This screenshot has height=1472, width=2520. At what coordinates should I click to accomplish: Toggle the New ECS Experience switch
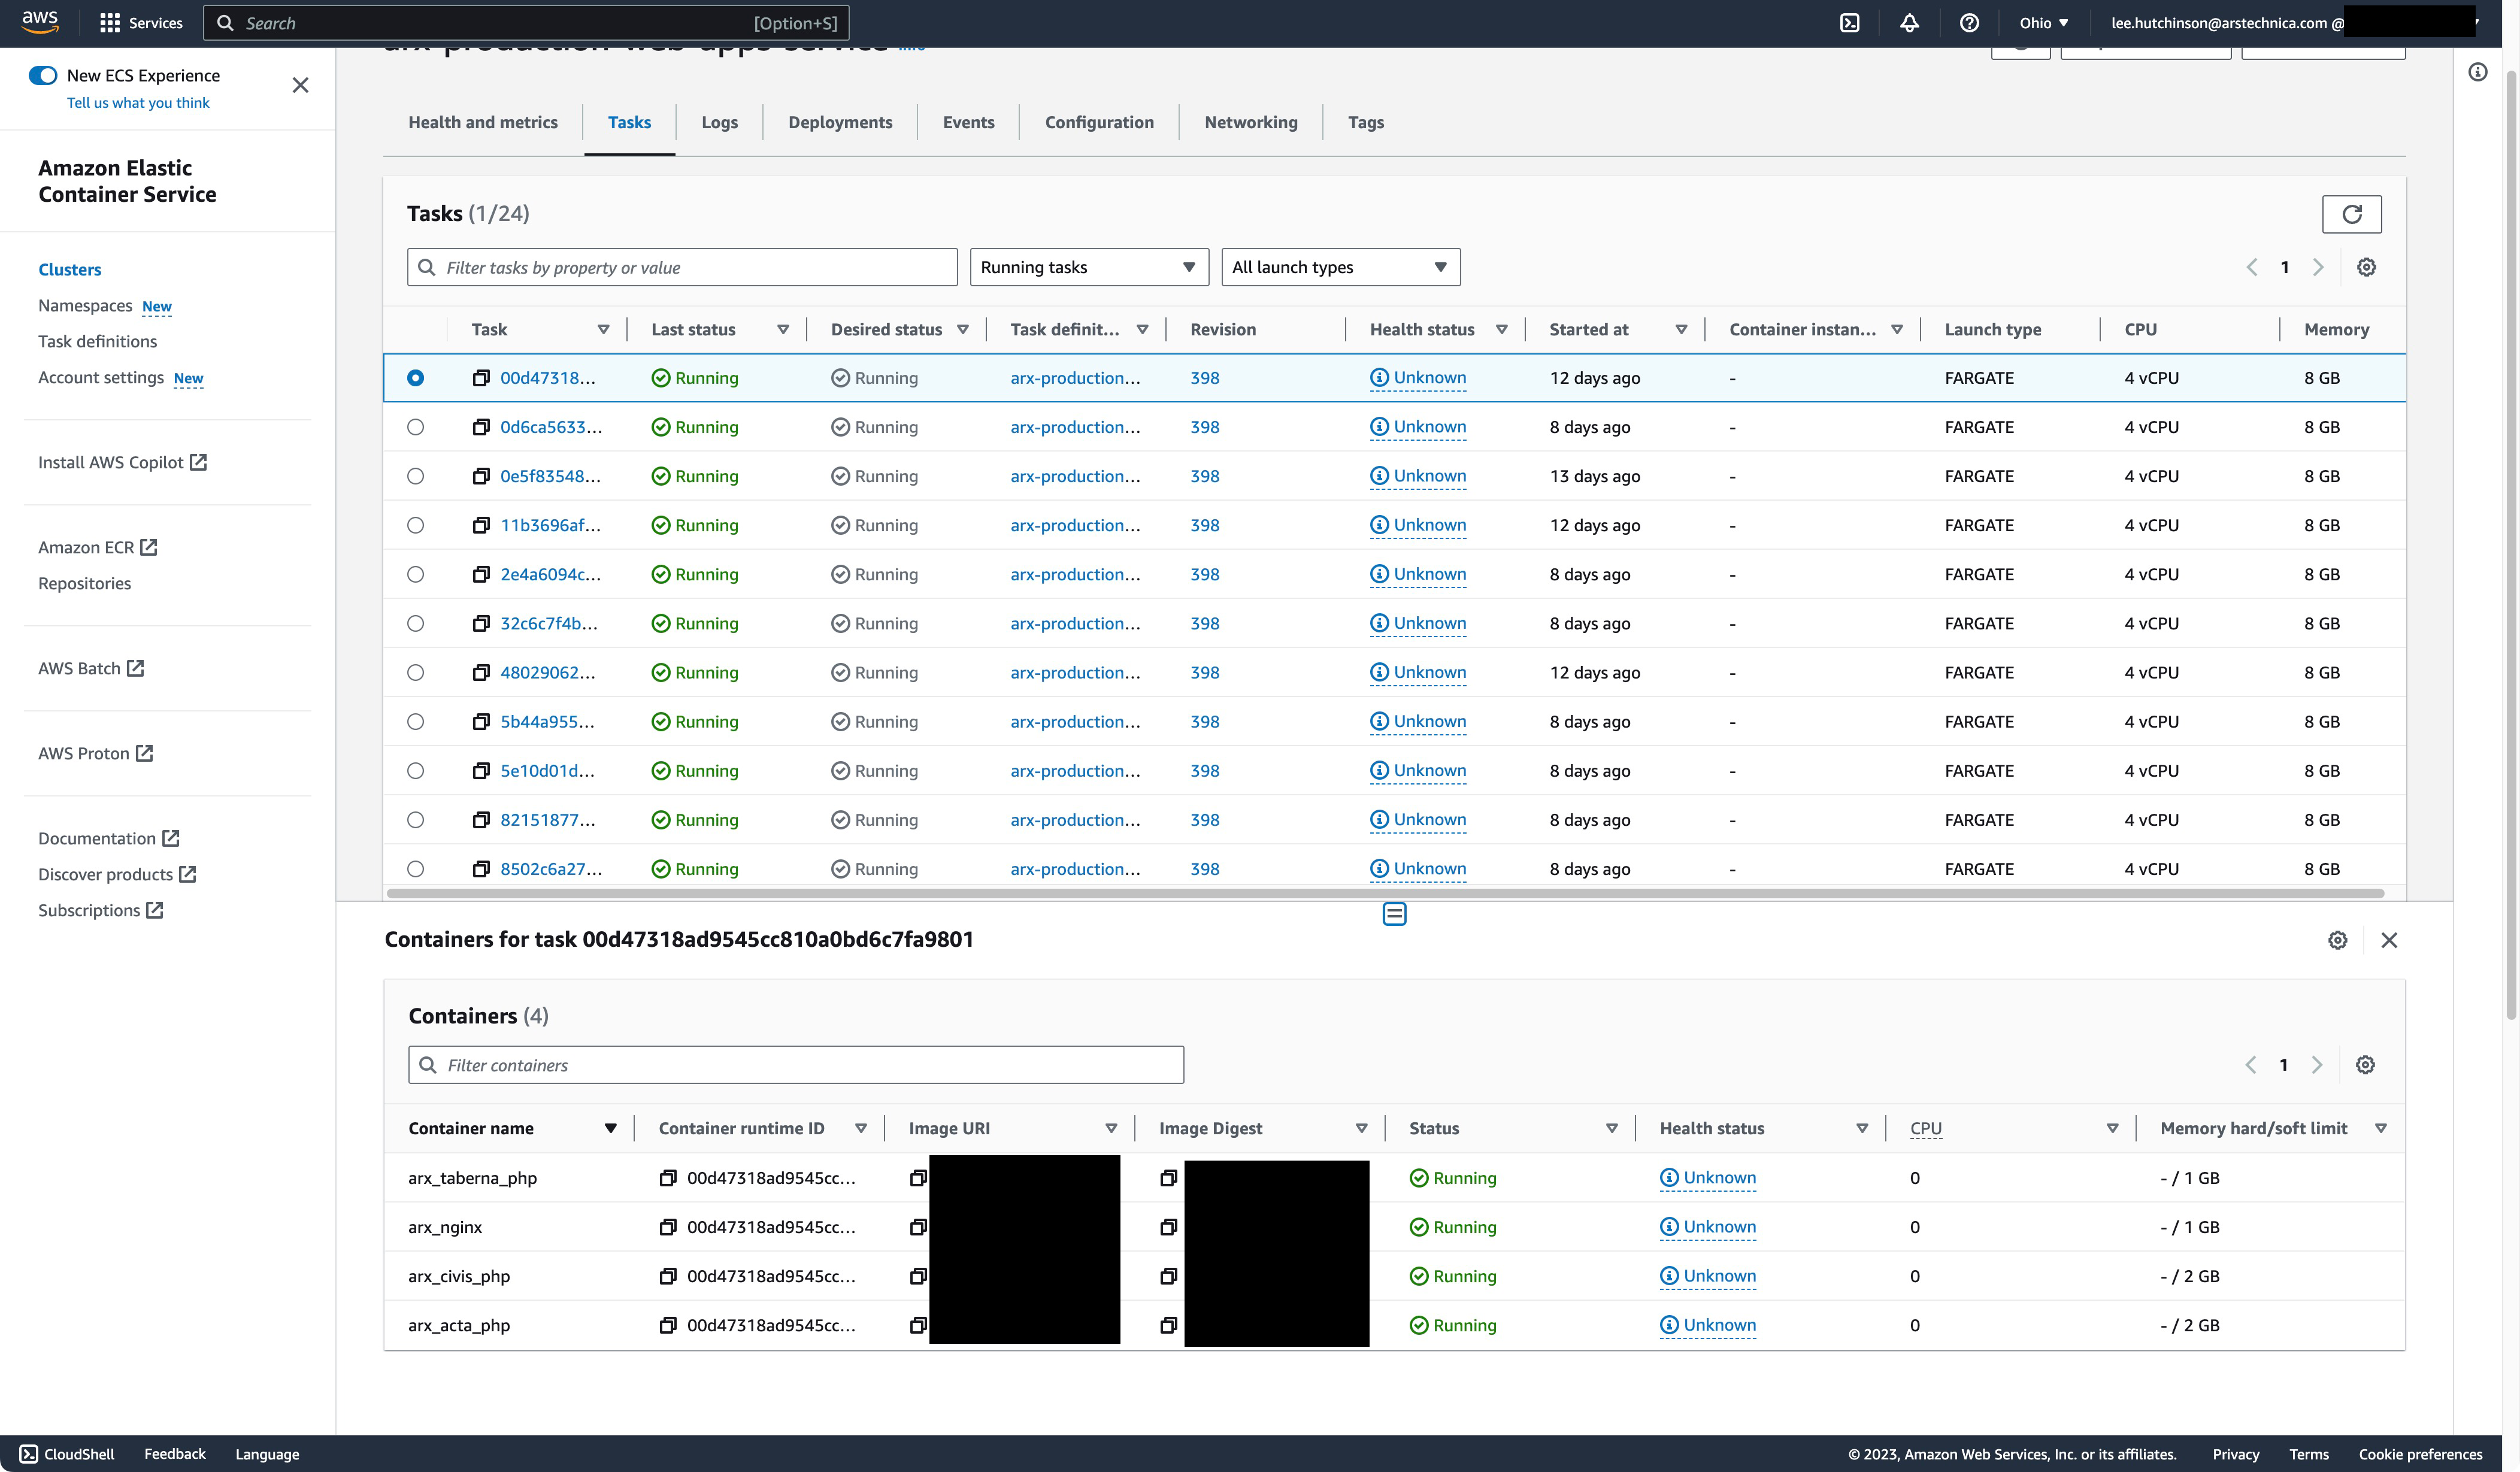pos(43,75)
